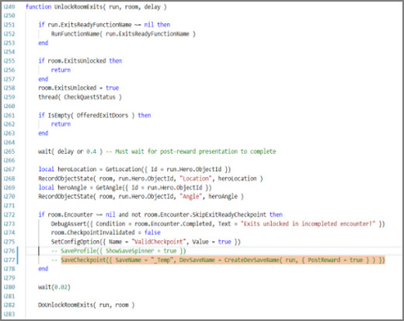Click line number 1258 in the gutter

[9, 88]
